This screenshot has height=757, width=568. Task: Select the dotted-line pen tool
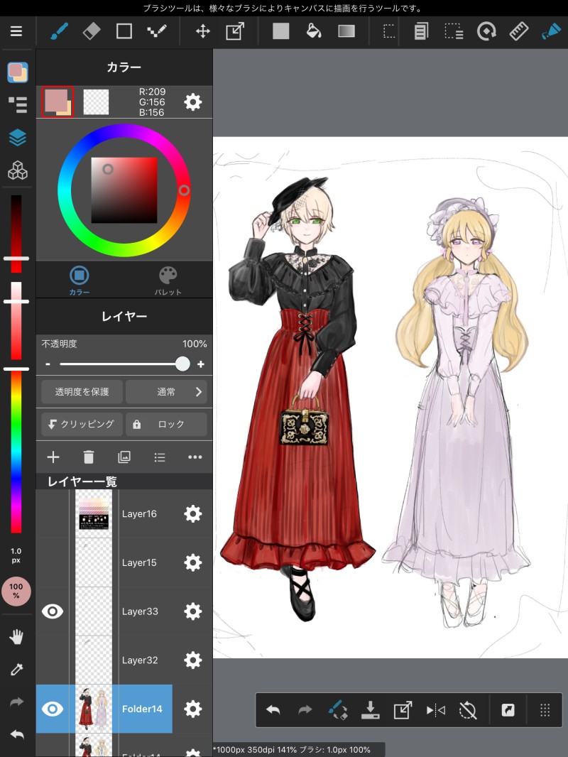click(157, 31)
